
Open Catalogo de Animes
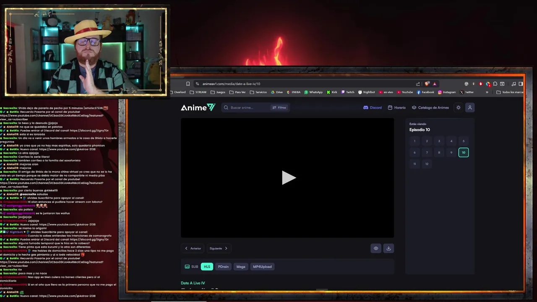point(430,107)
